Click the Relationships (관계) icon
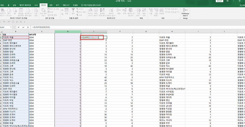This screenshot has width=245, height=127. click(124, 10)
